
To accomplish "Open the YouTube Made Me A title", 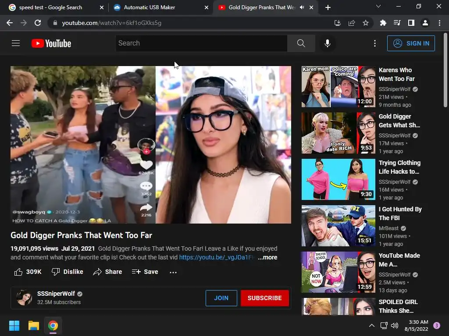I will [x=399, y=260].
